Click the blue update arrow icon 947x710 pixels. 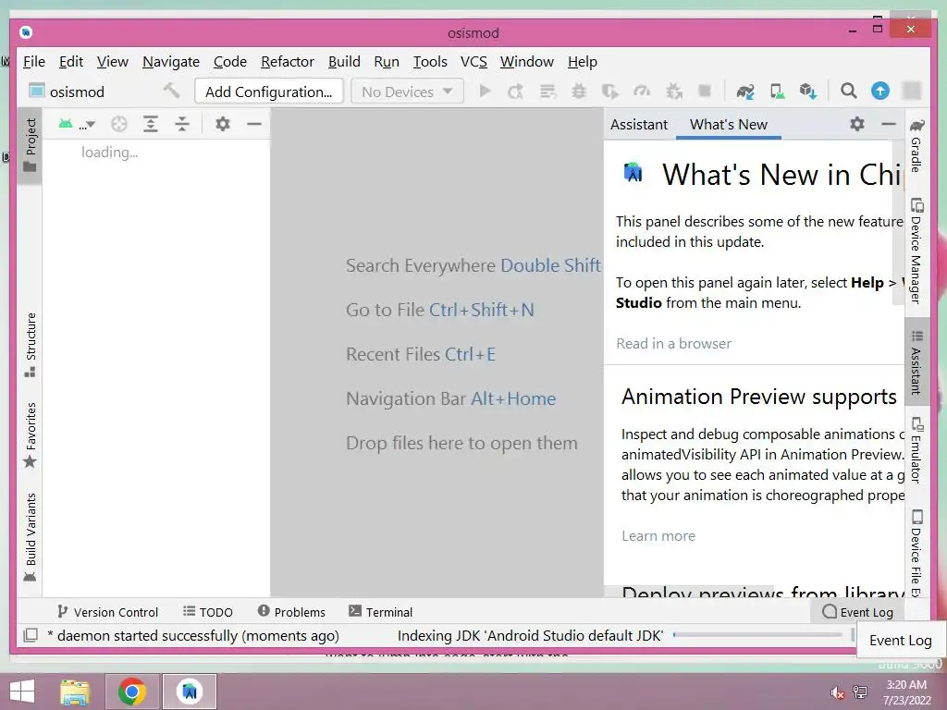[x=880, y=92]
